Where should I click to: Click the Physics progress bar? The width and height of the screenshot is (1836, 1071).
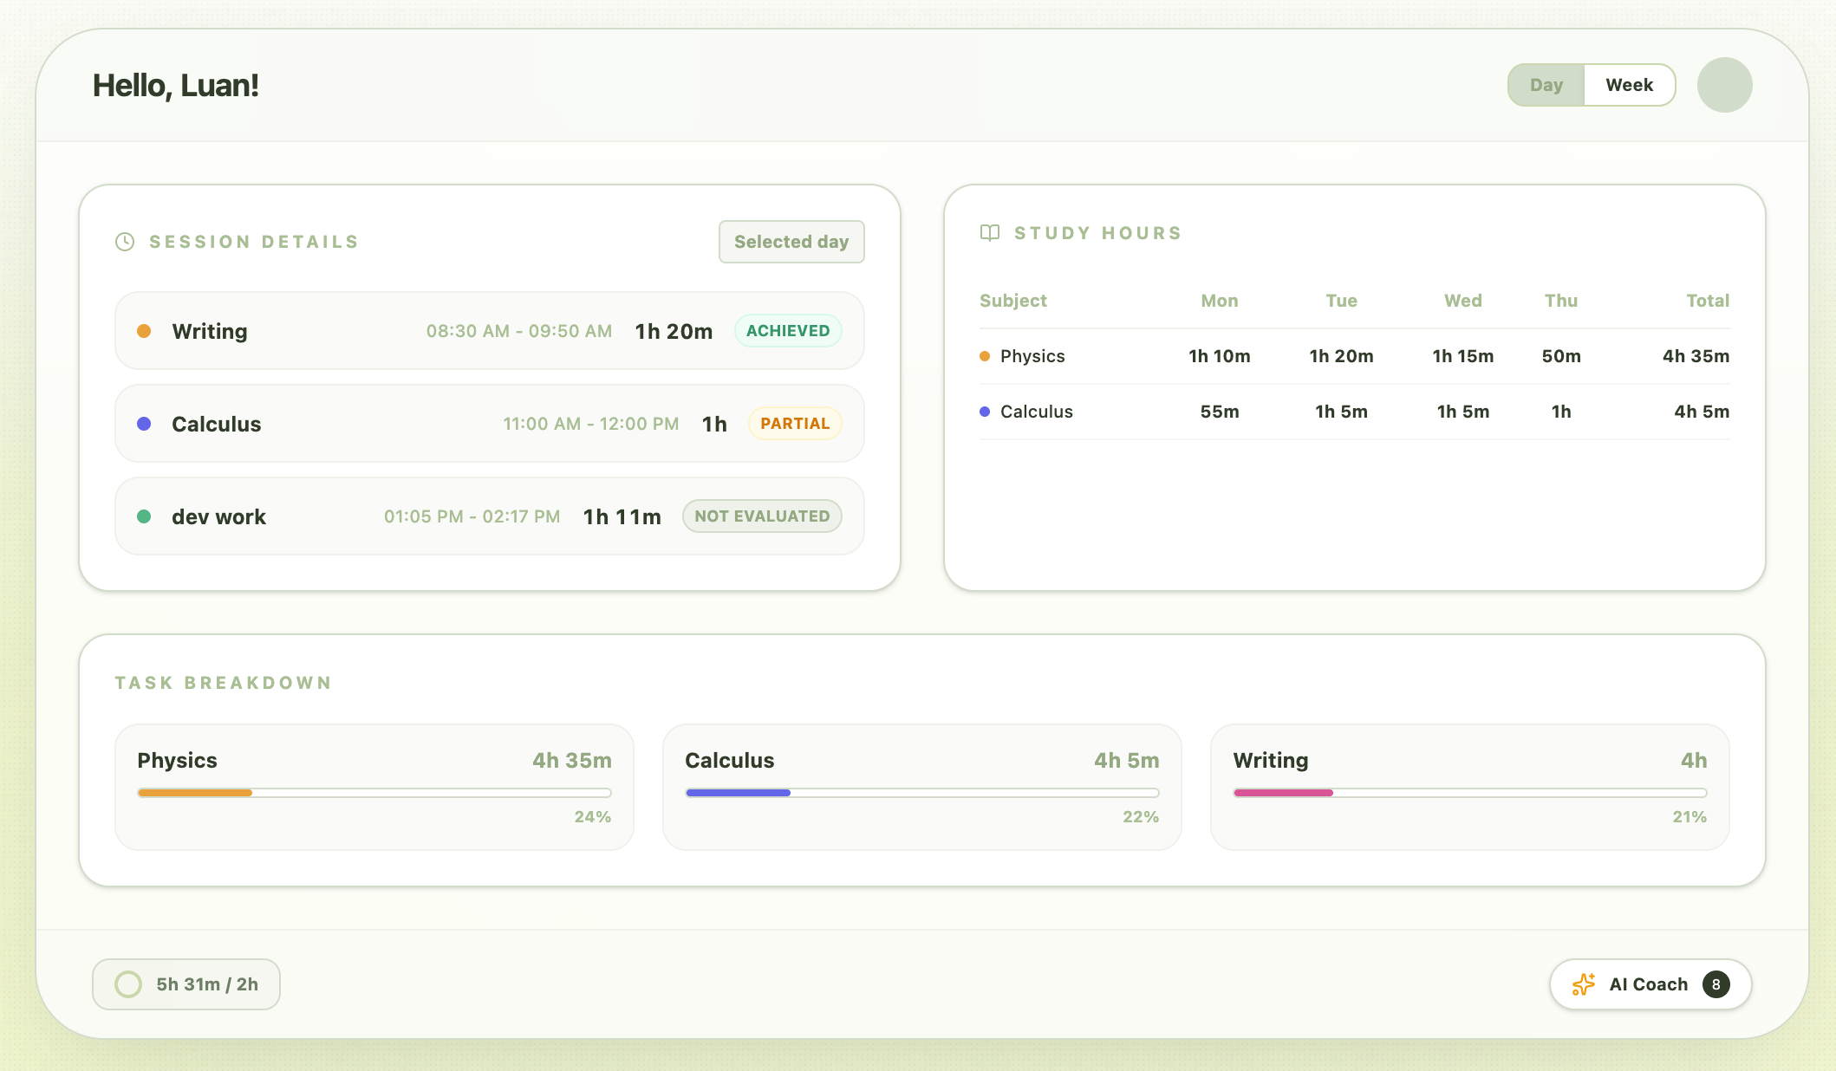click(374, 793)
